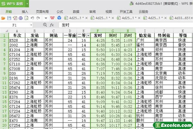
Task: Click the formula bar containing 发时
Action: pos(126,25)
